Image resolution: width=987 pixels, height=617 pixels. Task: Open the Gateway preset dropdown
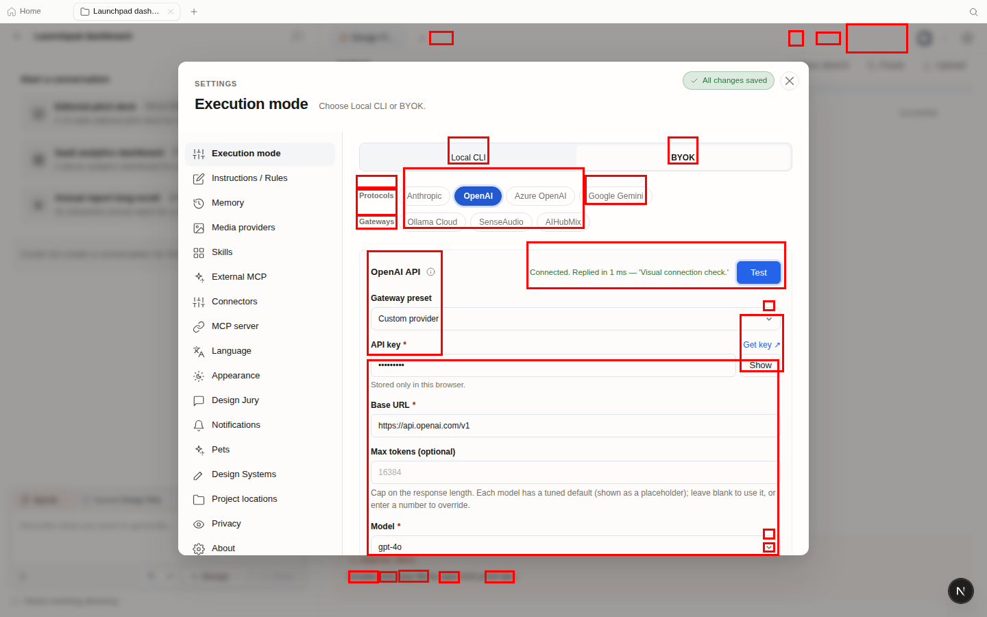tap(576, 319)
